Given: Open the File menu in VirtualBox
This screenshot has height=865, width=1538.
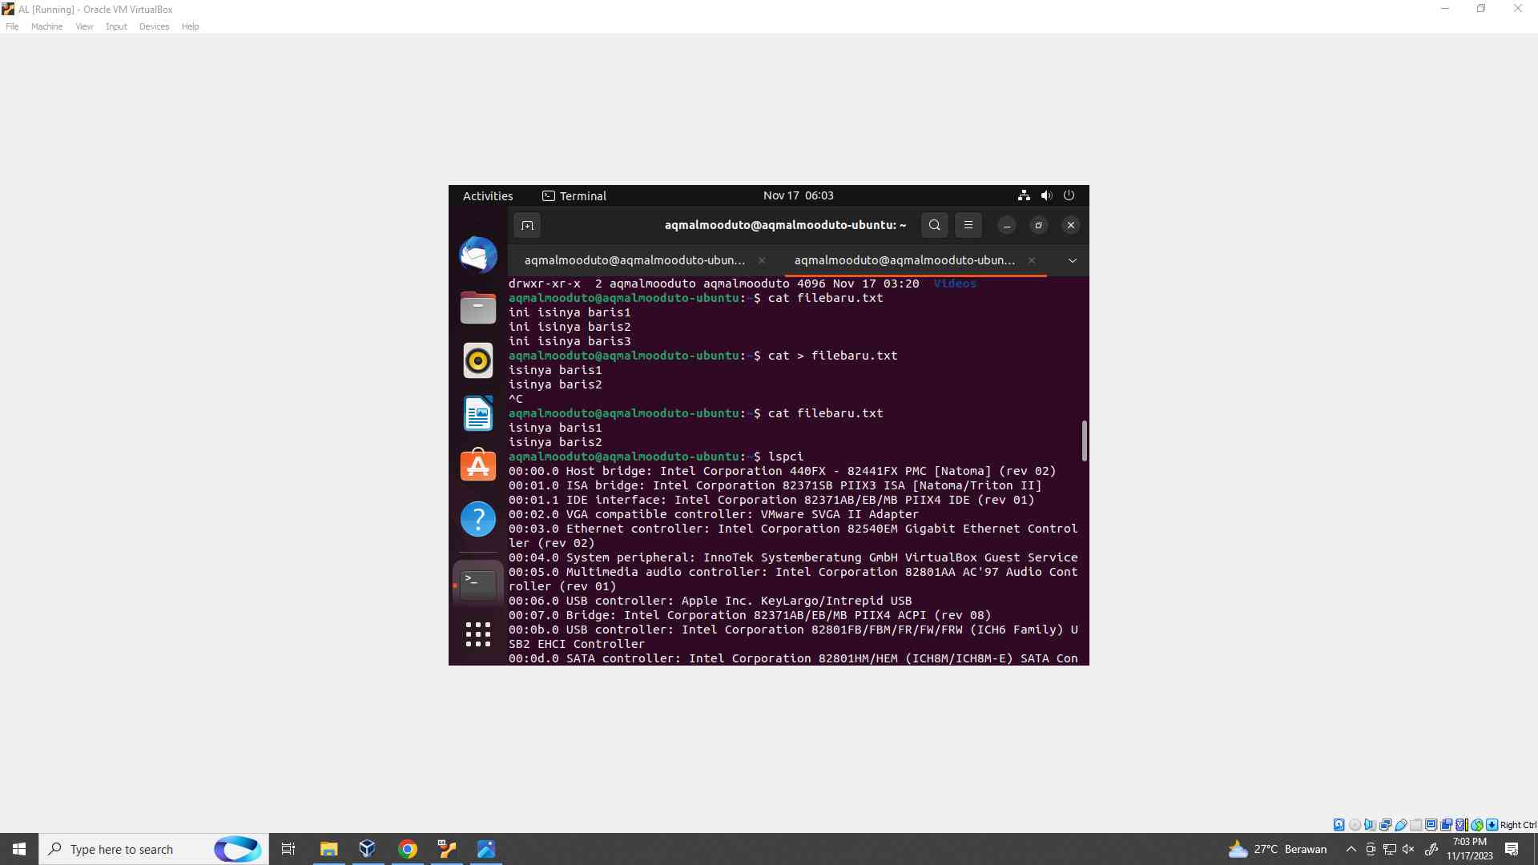Looking at the screenshot, I should (12, 26).
